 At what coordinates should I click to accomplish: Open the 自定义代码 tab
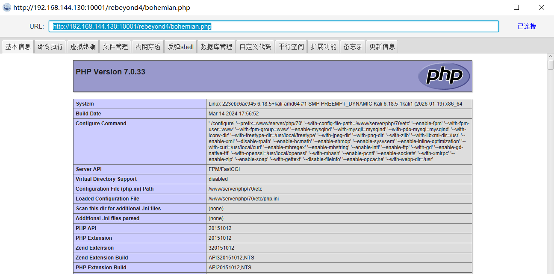pos(255,47)
